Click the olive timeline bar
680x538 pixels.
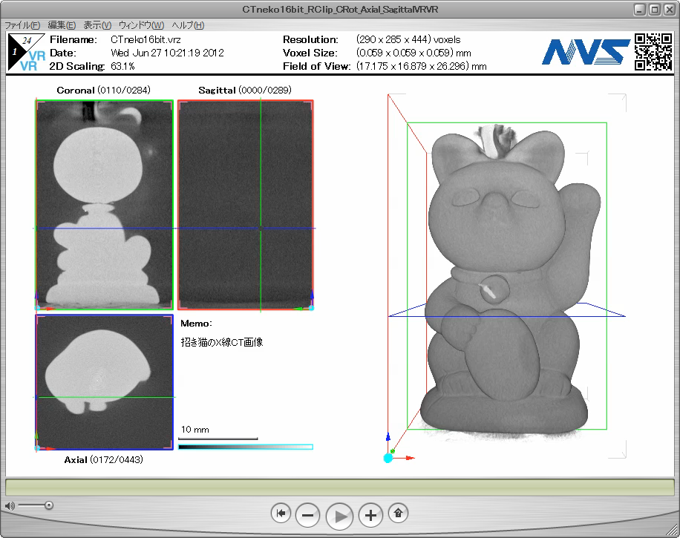[339, 488]
